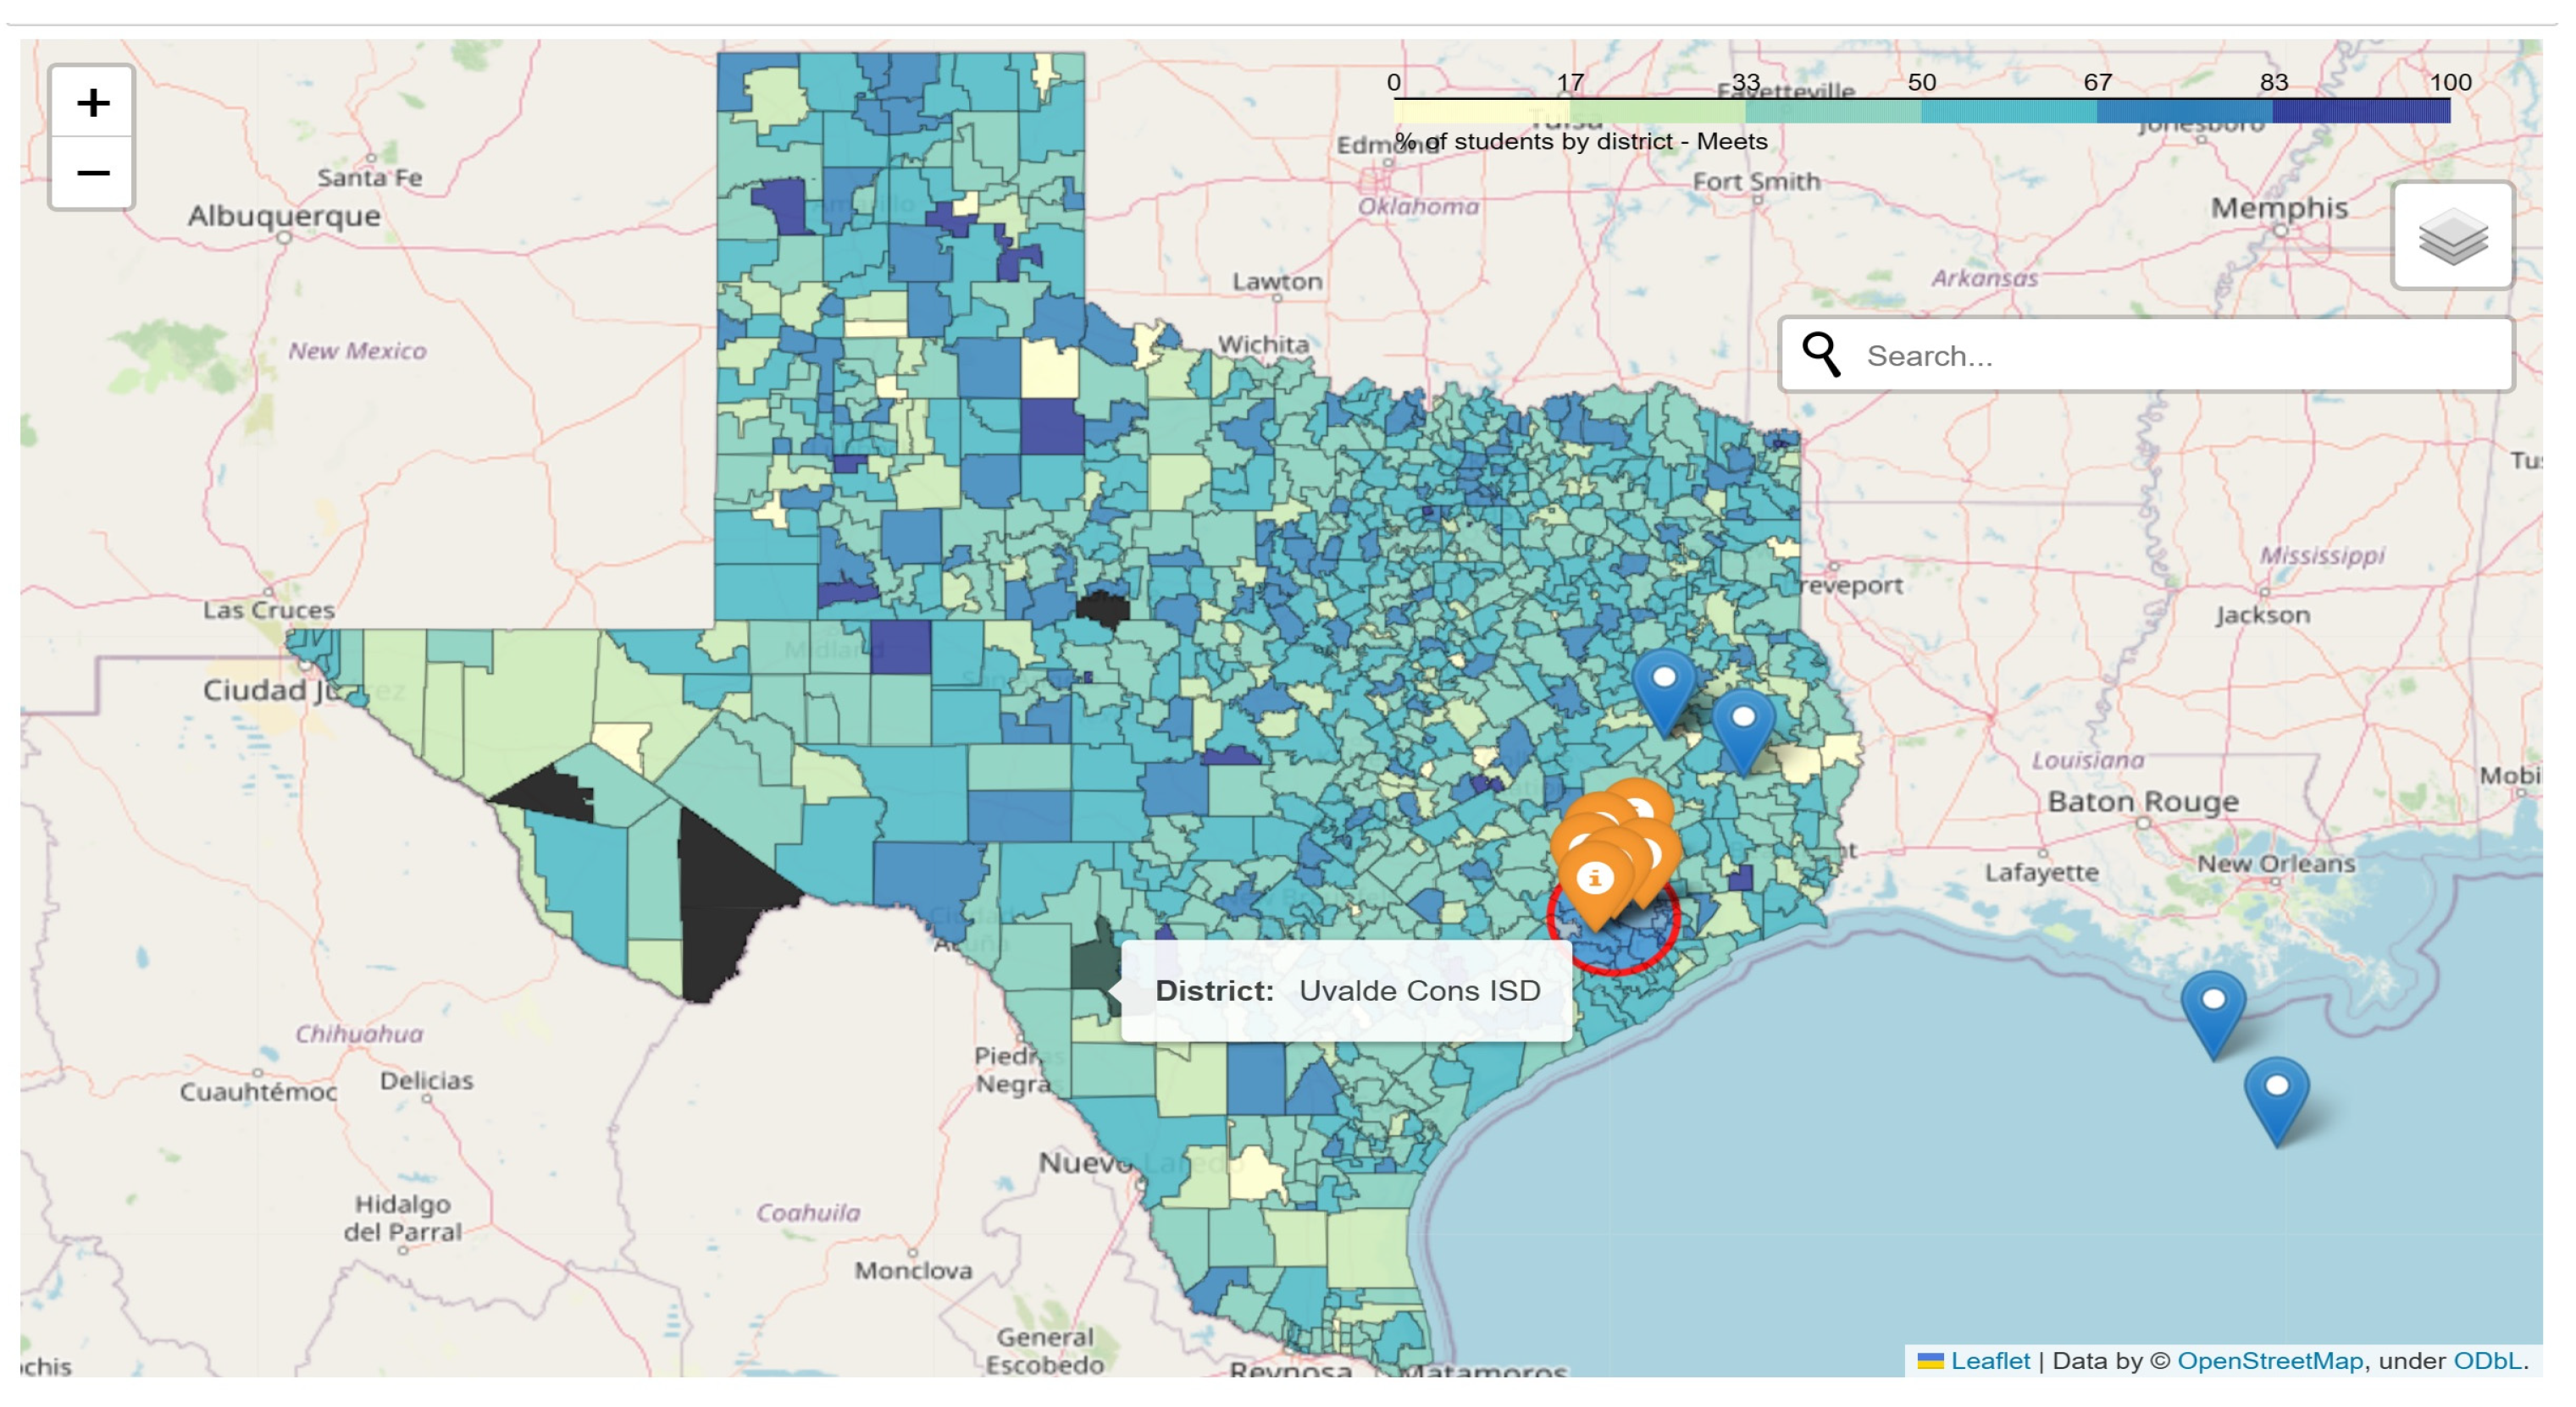Click the Uvalde Cons ISD district tooltip
Viewport: 2576px width, 1407px height.
coord(1346,990)
